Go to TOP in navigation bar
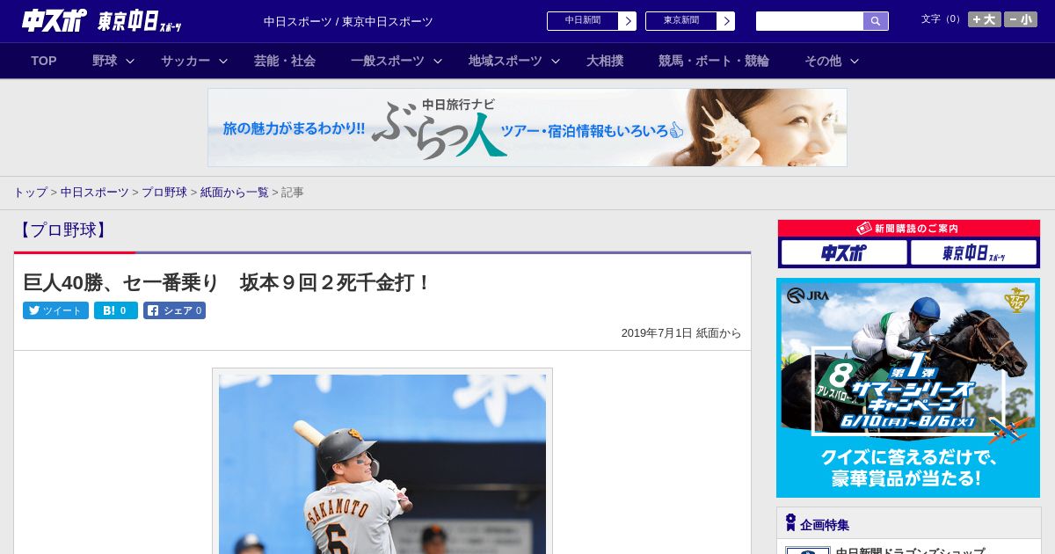 pyautogui.click(x=44, y=61)
